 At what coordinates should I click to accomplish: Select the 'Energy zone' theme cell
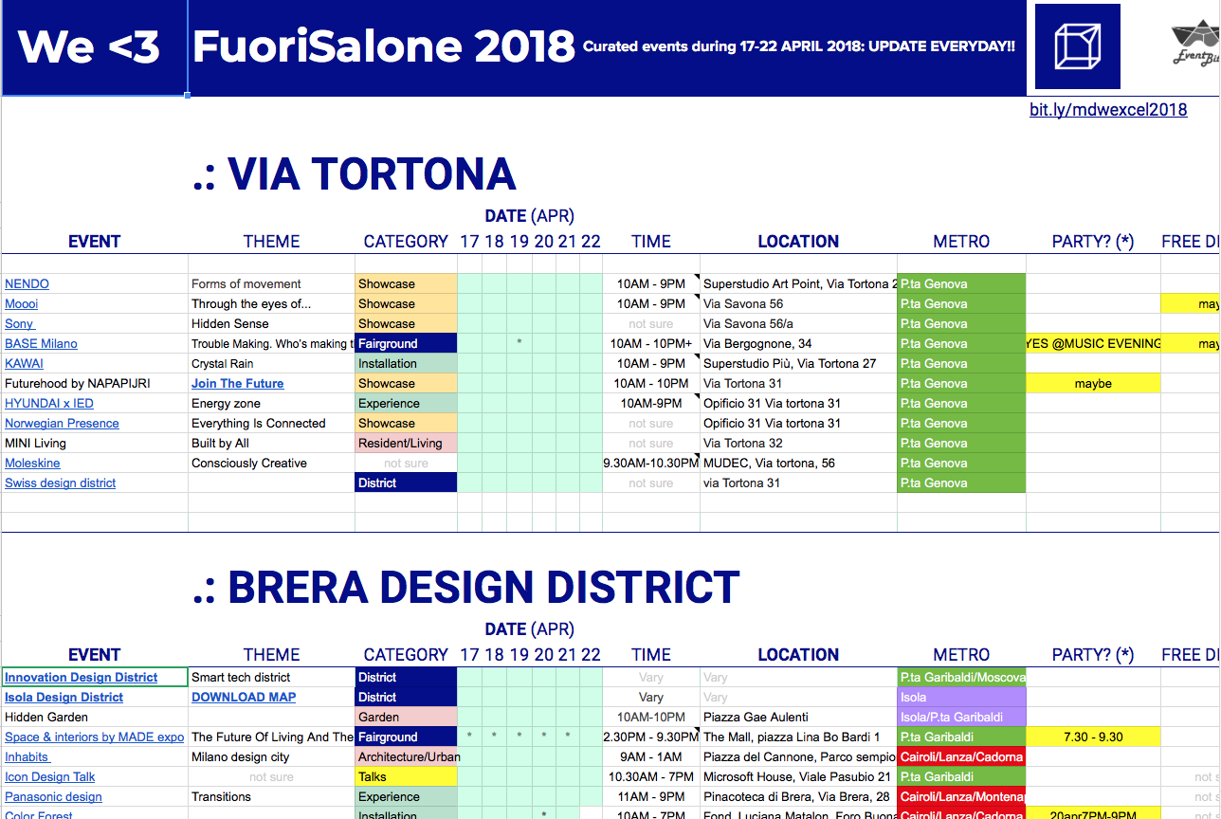click(x=271, y=403)
